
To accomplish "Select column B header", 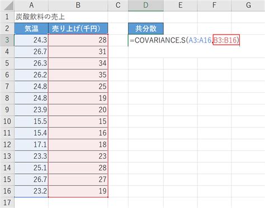I will 78,6.
